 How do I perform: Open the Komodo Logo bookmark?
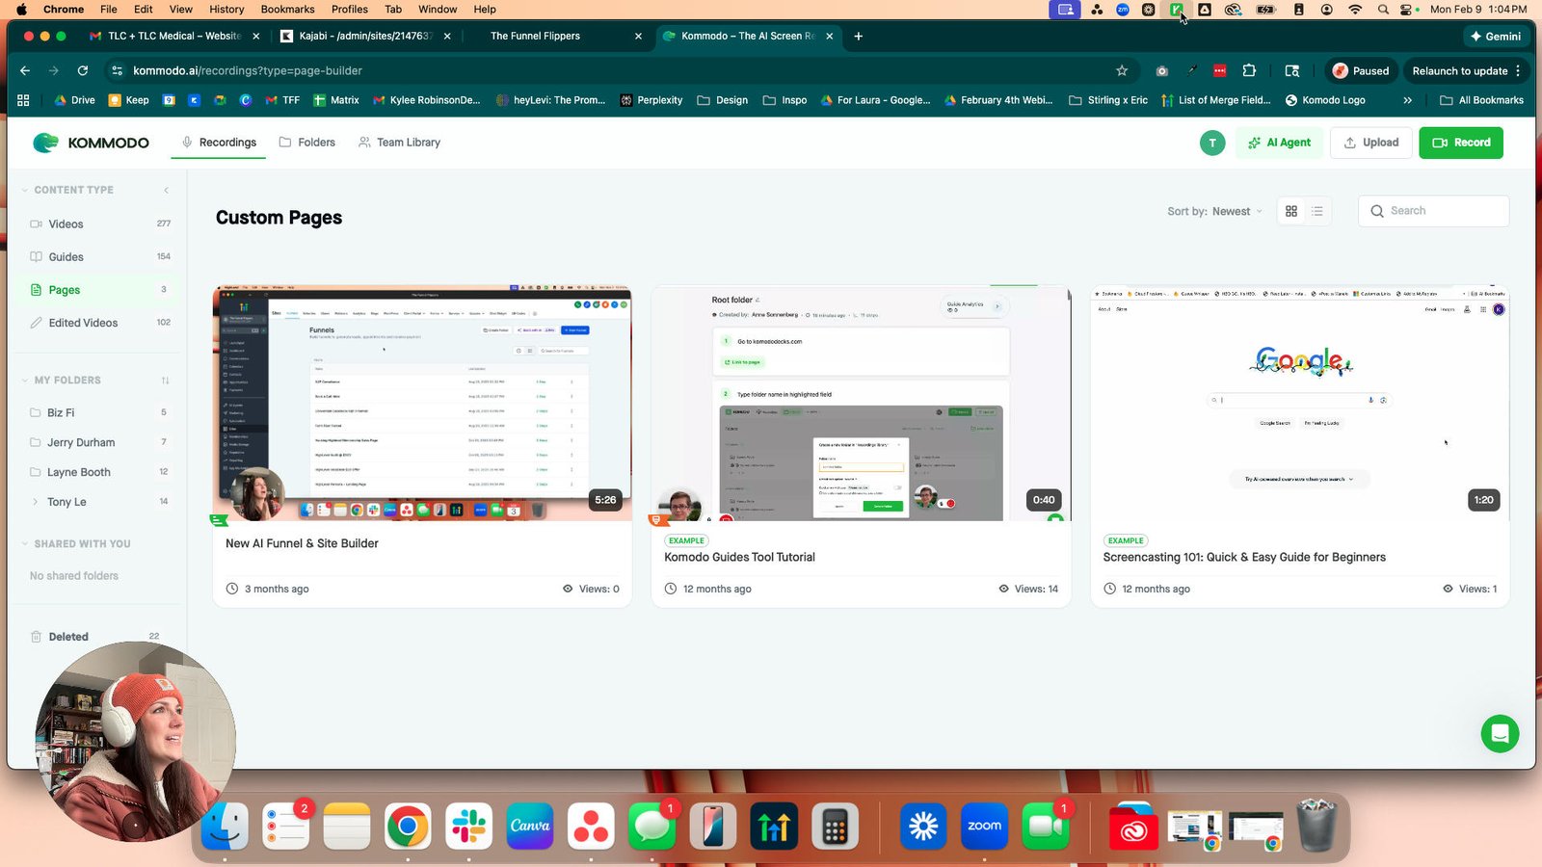coord(1325,100)
